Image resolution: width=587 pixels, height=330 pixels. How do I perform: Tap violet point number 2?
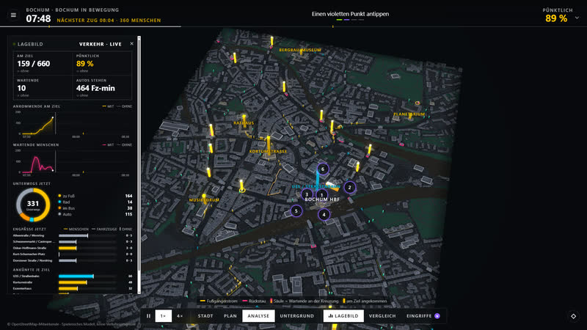pyautogui.click(x=350, y=188)
